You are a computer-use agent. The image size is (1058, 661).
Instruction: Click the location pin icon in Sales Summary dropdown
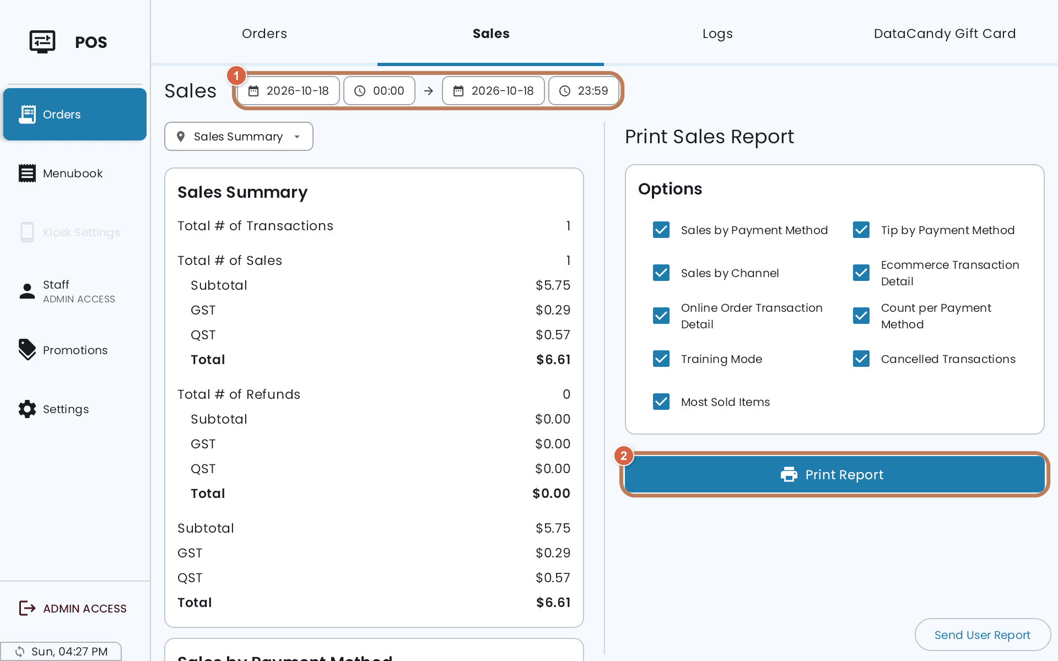(x=181, y=137)
